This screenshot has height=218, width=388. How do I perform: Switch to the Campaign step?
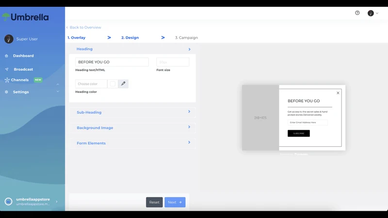186,38
